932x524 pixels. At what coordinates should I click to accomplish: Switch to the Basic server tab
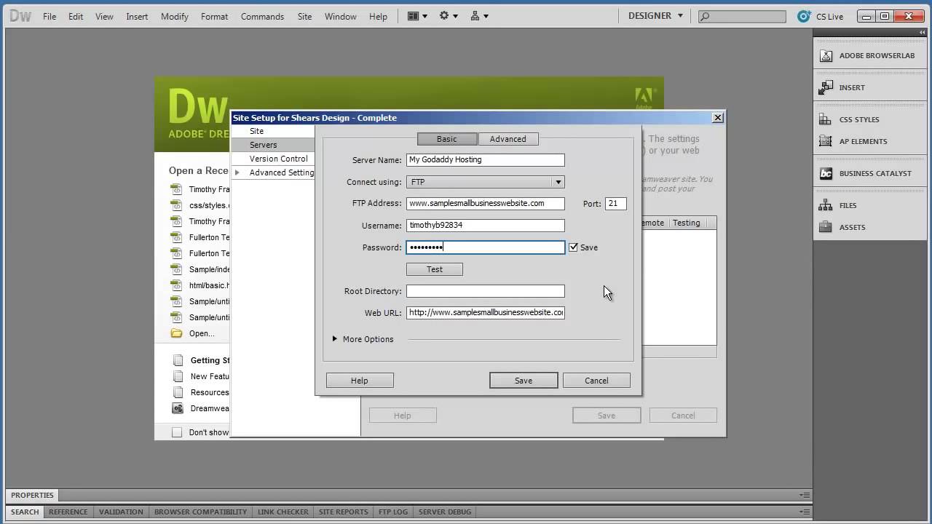447,139
